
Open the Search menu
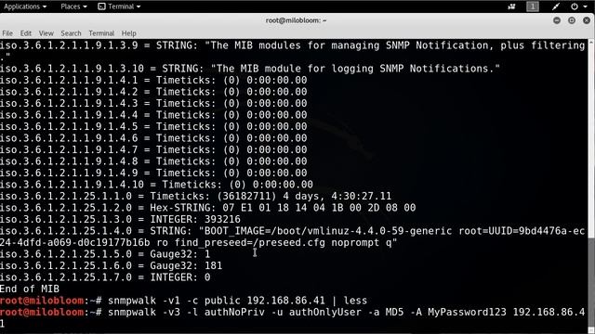pos(71,33)
